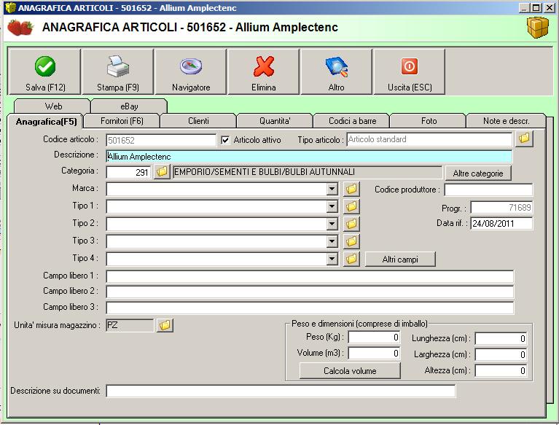Open the Fornitori (F6) tab
Screen dimensions: 559x425
tap(122, 121)
